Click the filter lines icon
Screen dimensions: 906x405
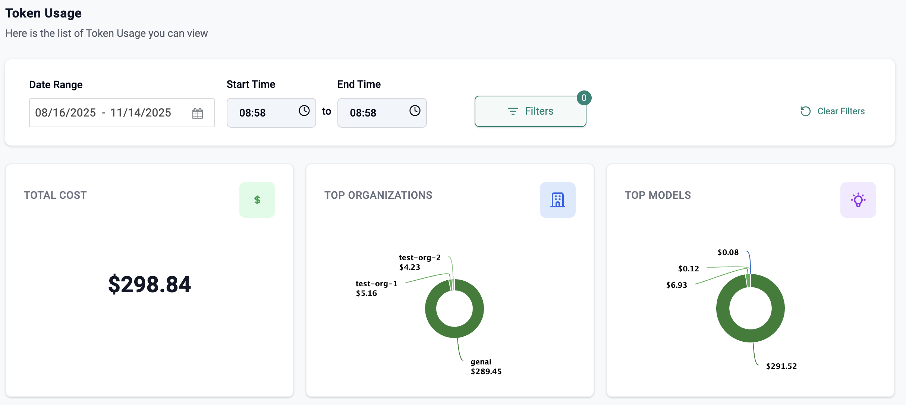click(x=513, y=111)
